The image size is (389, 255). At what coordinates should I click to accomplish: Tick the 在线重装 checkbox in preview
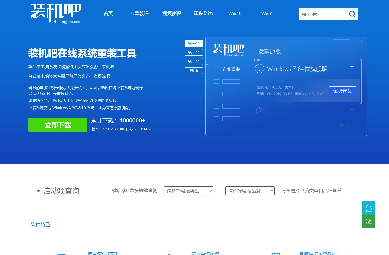[217, 69]
